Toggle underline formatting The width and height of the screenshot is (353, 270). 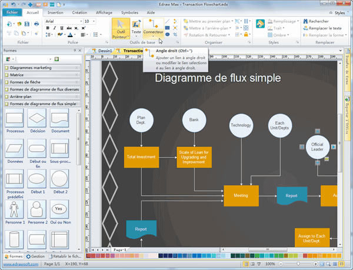[x=62, y=28]
